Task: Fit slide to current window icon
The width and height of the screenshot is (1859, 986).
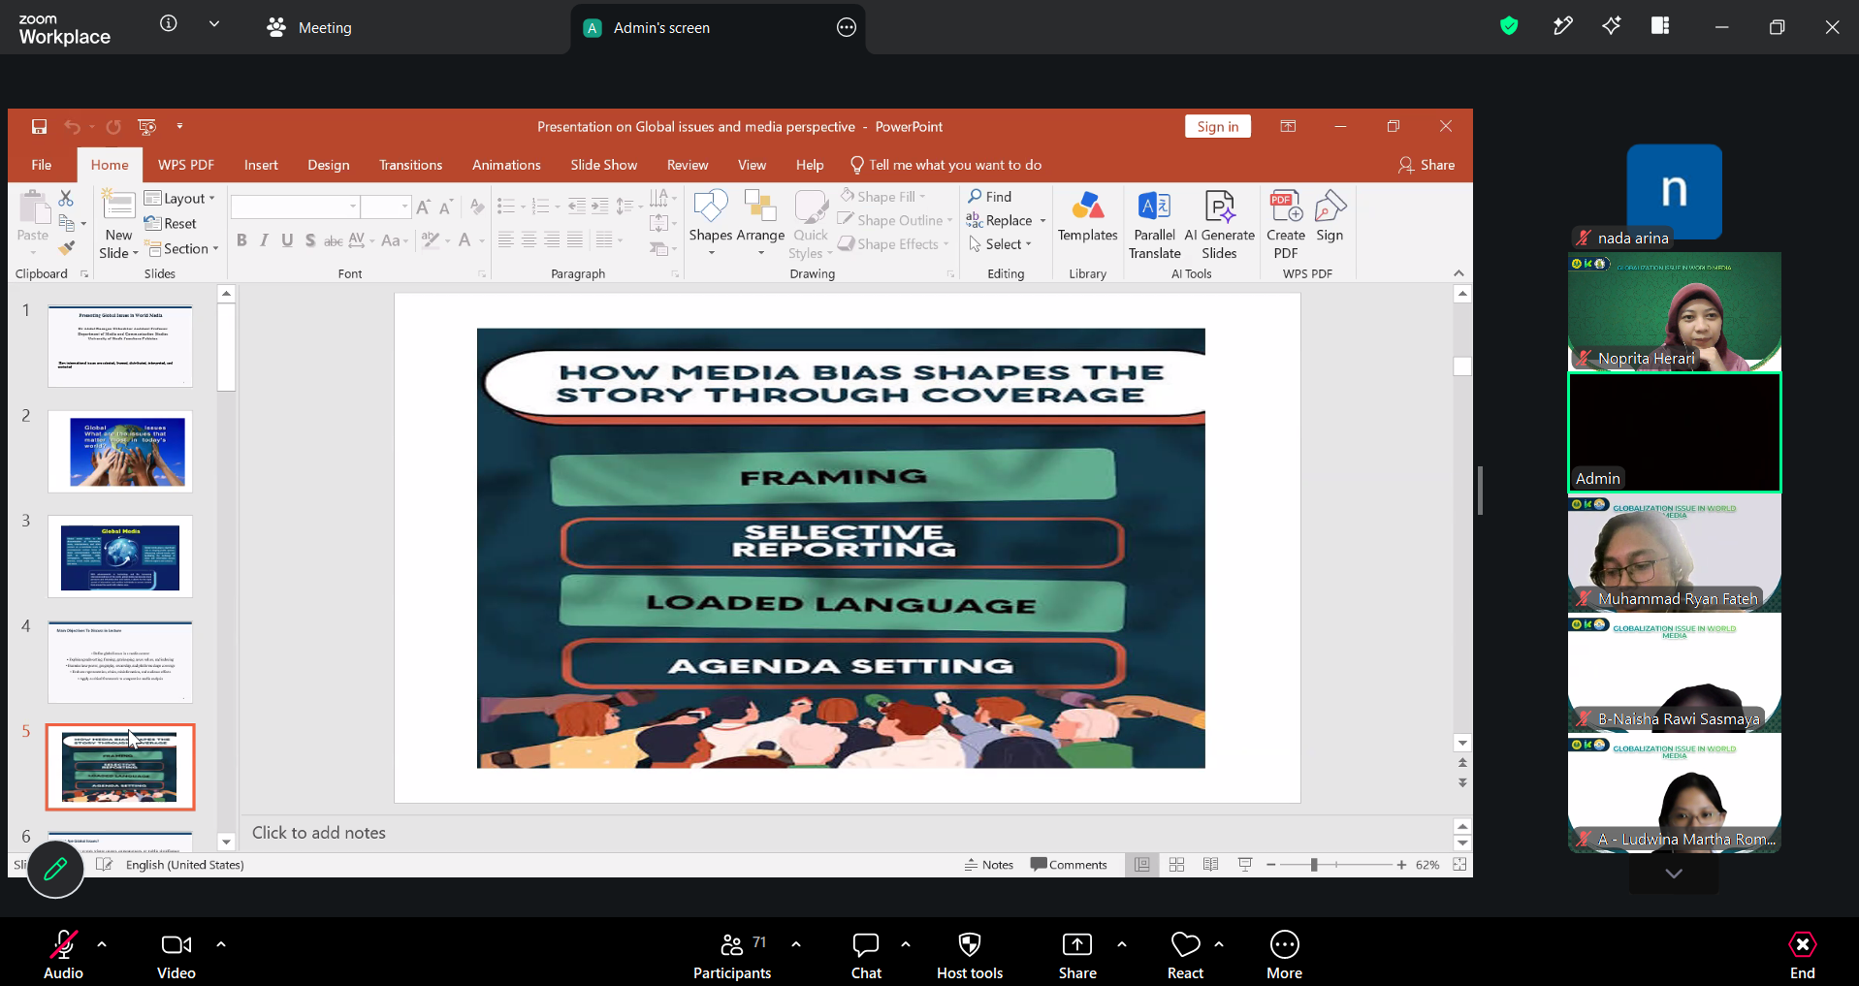Action: [x=1459, y=865]
